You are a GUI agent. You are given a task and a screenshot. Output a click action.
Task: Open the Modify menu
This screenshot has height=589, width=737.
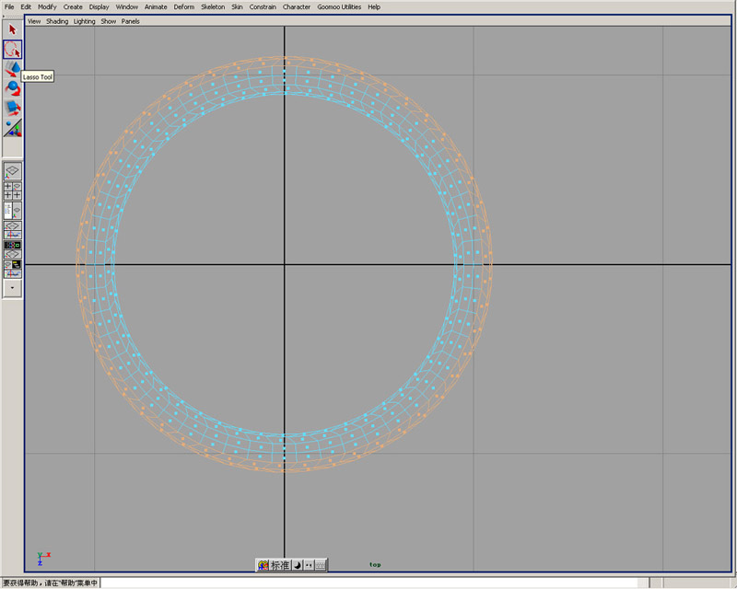[x=47, y=7]
